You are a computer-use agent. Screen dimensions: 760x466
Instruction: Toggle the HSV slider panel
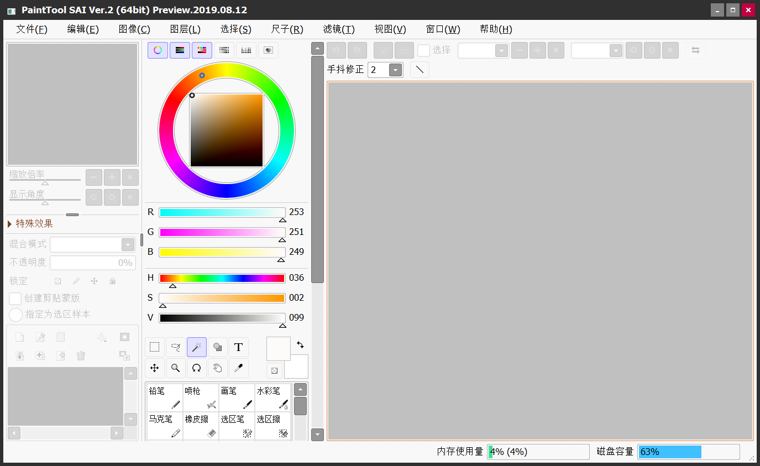(x=202, y=50)
